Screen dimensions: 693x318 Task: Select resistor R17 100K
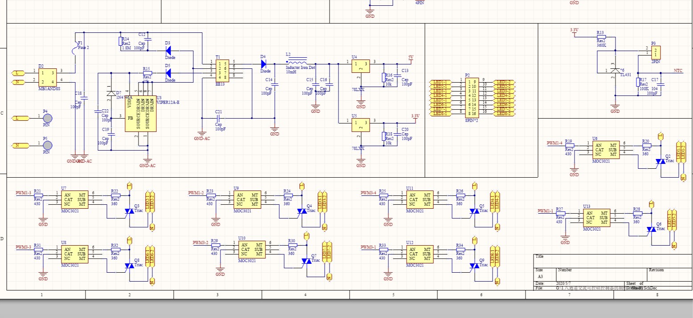pyautogui.click(x=638, y=82)
